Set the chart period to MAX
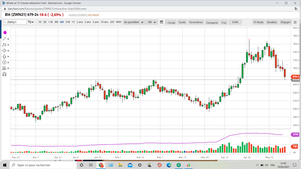Image resolution: width=301 pixels, height=169 pixels. [119, 22]
